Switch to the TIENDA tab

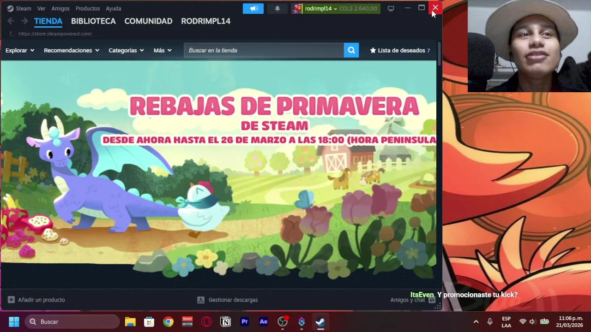click(x=48, y=21)
